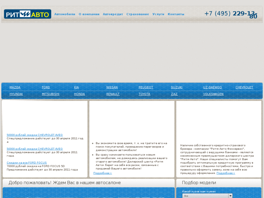Select the MAZDA brand link
Image resolution: width=264 pixels, height=198 pixels.
coord(15,87)
